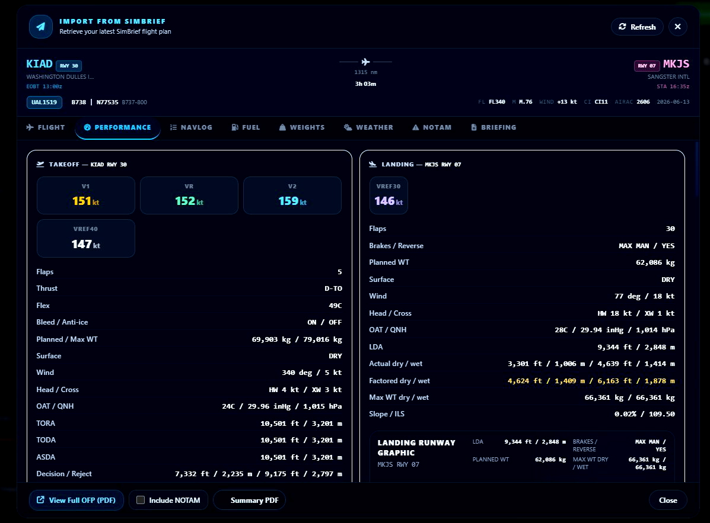
Task: Click the vertical scrollbar at right edge
Action: (x=697, y=169)
